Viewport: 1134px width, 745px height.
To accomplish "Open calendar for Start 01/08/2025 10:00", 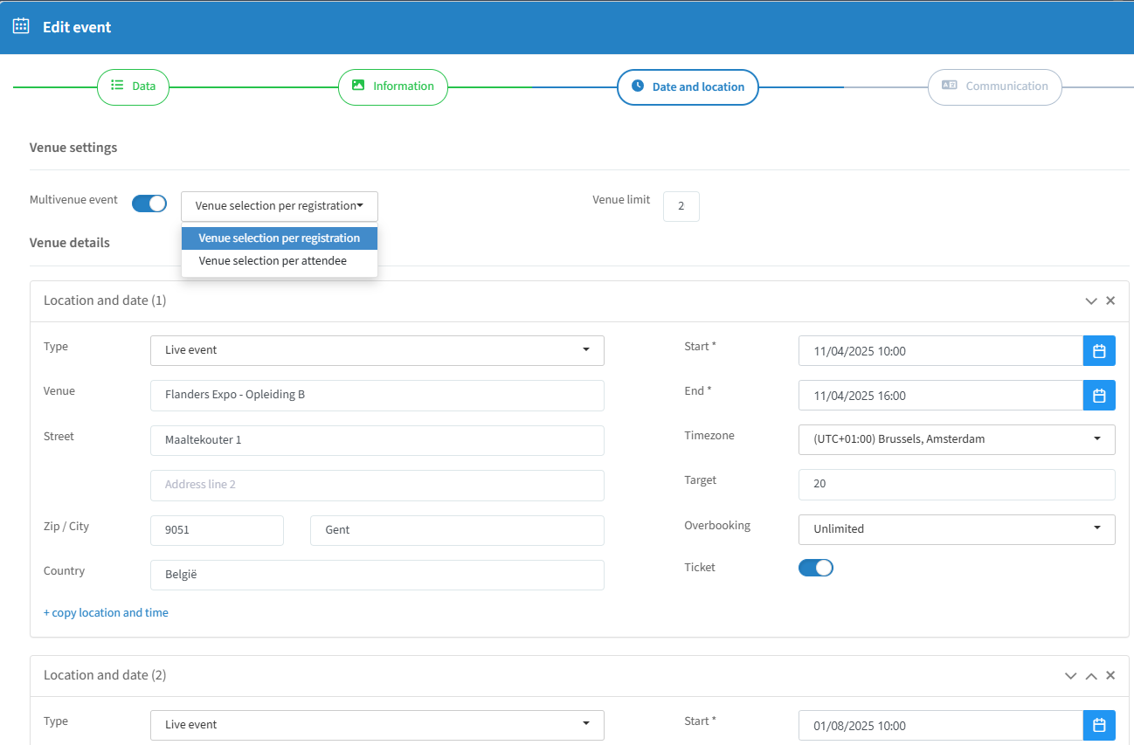I will [1099, 726].
